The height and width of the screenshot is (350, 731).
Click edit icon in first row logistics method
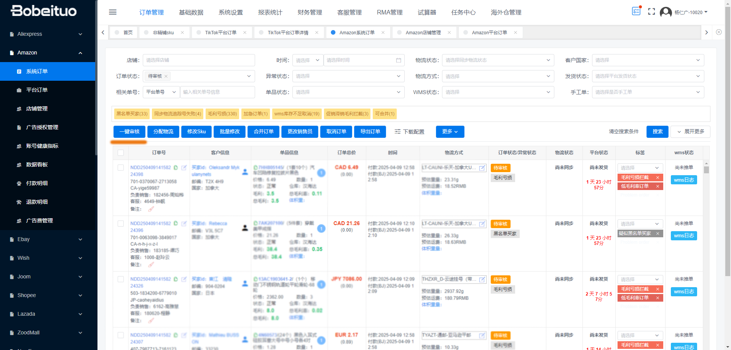click(482, 168)
